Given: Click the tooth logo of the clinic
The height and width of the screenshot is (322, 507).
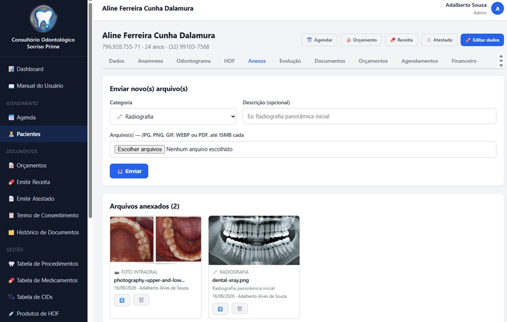Looking at the screenshot, I should pyautogui.click(x=43, y=19).
